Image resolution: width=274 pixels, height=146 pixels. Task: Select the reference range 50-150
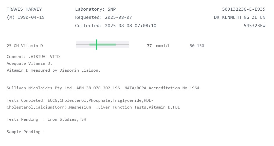coord(197,46)
